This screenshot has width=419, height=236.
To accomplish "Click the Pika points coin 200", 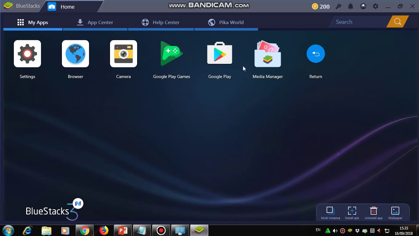I will (321, 7).
